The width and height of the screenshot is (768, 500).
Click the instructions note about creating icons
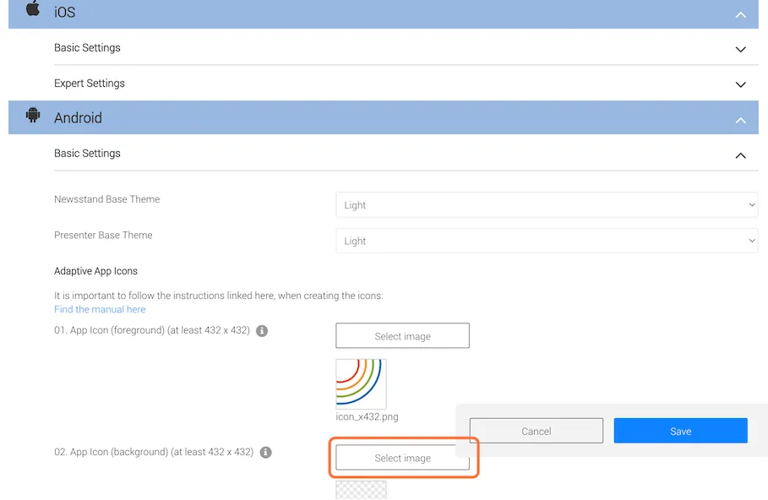click(219, 296)
